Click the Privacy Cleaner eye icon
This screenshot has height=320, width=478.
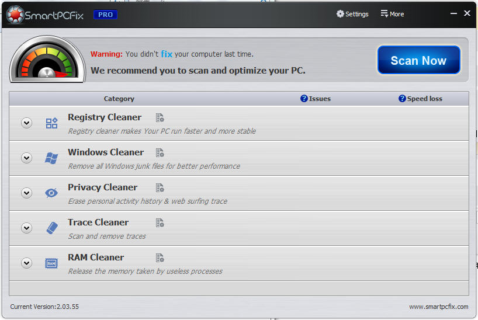tap(51, 193)
